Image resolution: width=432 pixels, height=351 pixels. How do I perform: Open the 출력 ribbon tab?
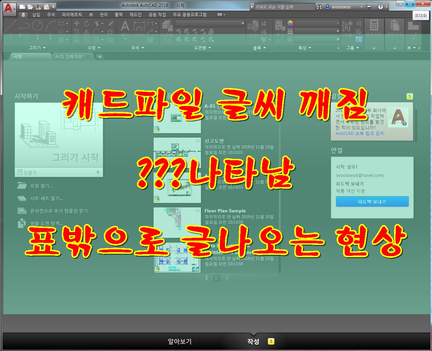[119, 15]
